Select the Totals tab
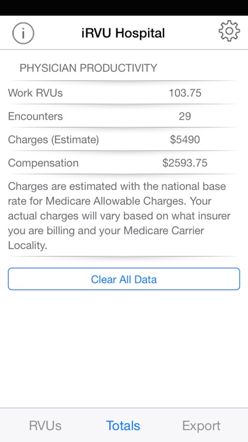This screenshot has height=442, width=248. point(123,425)
